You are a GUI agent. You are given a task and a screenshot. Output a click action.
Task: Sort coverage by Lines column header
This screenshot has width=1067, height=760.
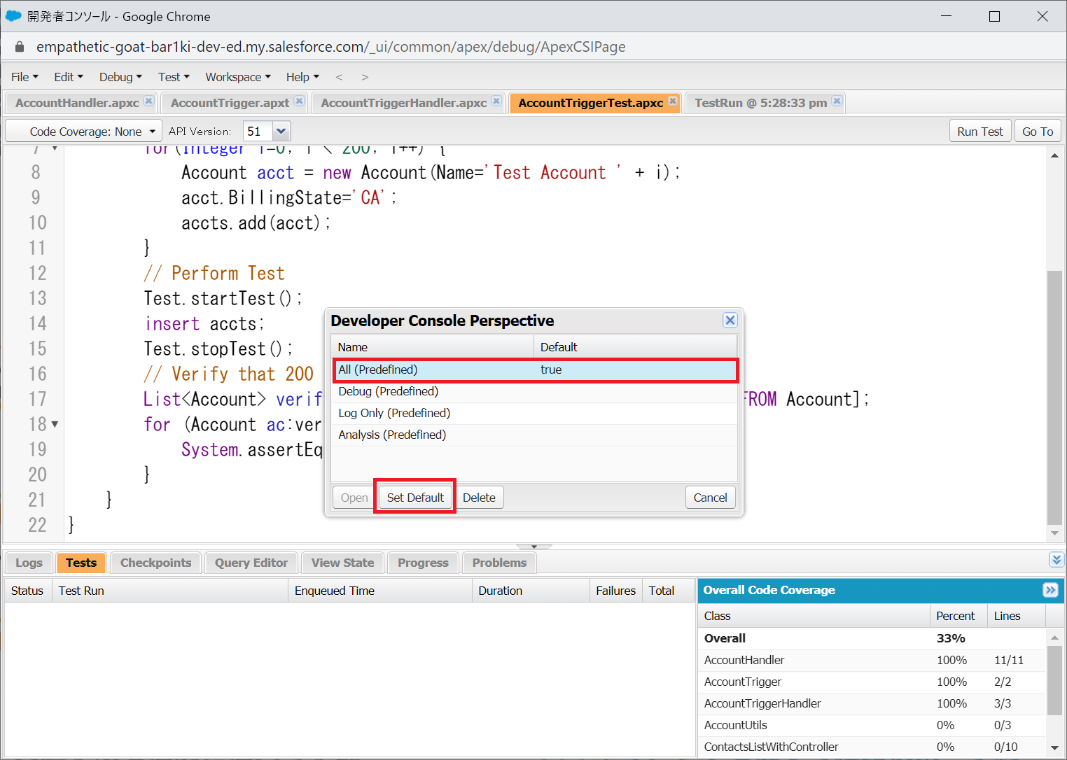1016,616
